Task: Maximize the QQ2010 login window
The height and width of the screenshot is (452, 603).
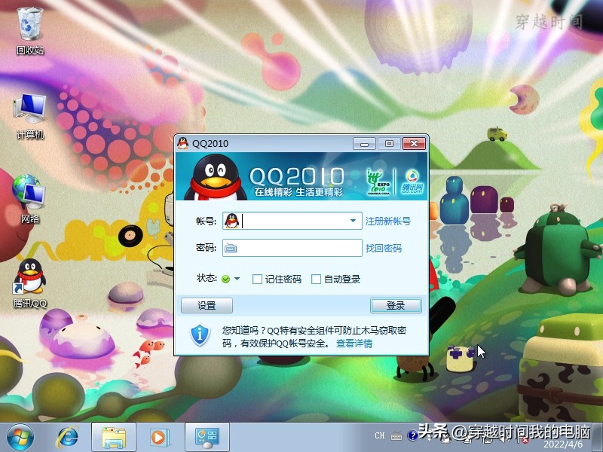Action: [389, 143]
